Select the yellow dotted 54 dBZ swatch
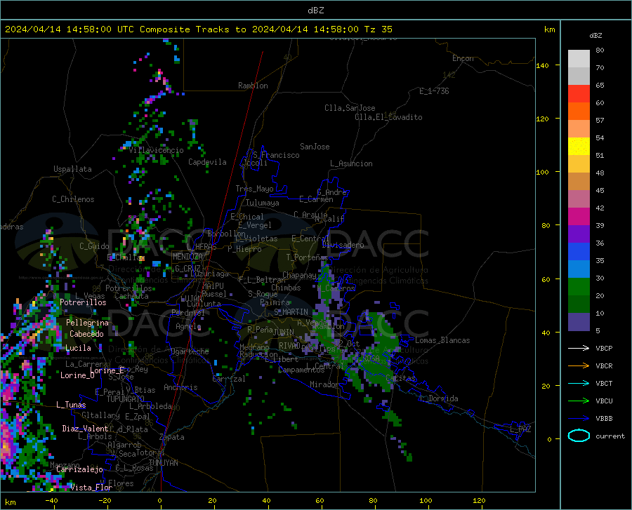Viewport: 632px width, 510px height. coord(579,147)
